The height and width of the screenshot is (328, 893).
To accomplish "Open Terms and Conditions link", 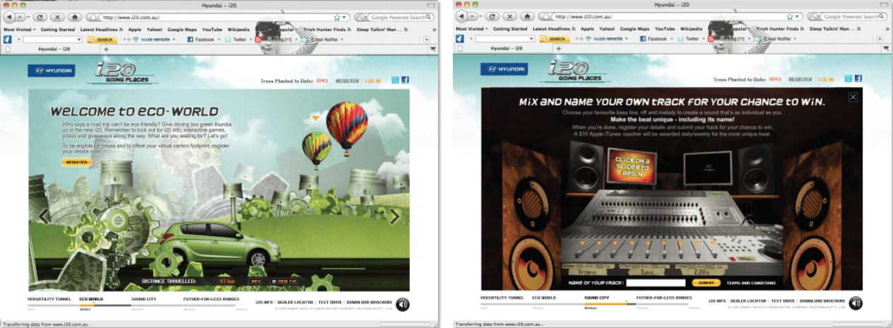I will tap(750, 282).
